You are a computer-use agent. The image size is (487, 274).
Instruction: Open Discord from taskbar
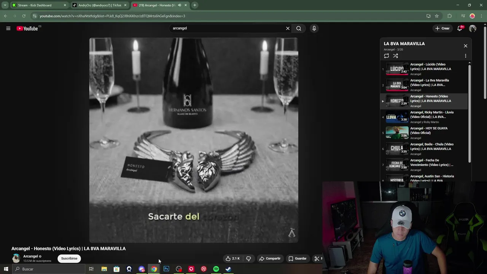coord(142,269)
